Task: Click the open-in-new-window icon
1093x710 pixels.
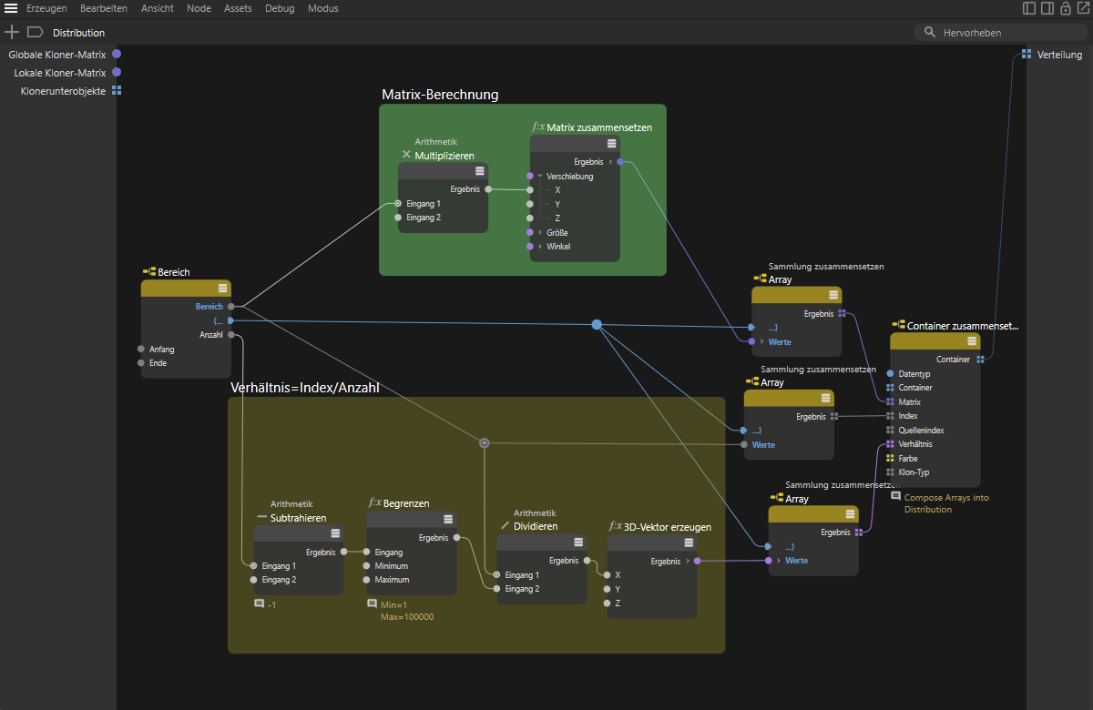Action: (1082, 8)
